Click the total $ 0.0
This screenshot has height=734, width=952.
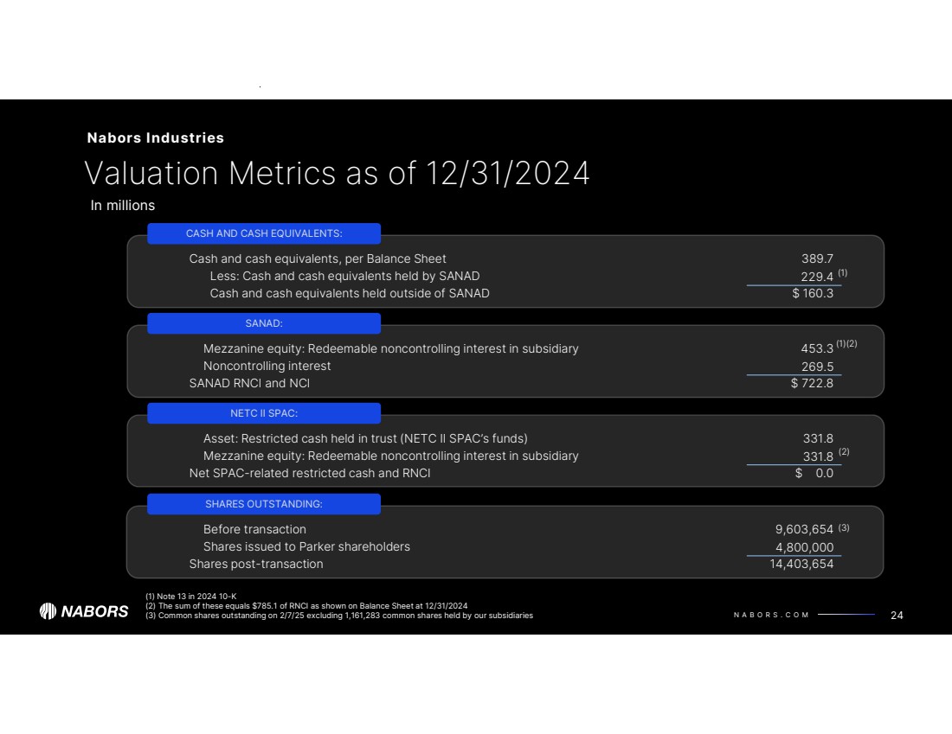(814, 473)
